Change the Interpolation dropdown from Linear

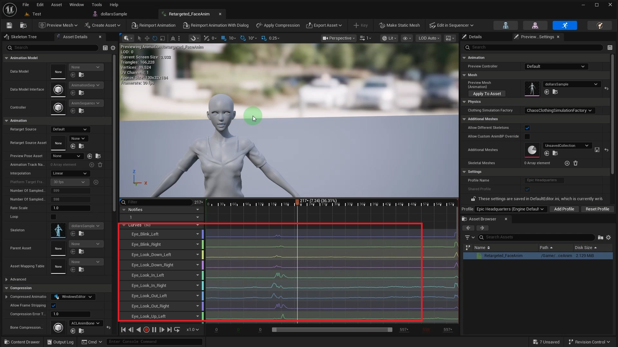pyautogui.click(x=70, y=173)
